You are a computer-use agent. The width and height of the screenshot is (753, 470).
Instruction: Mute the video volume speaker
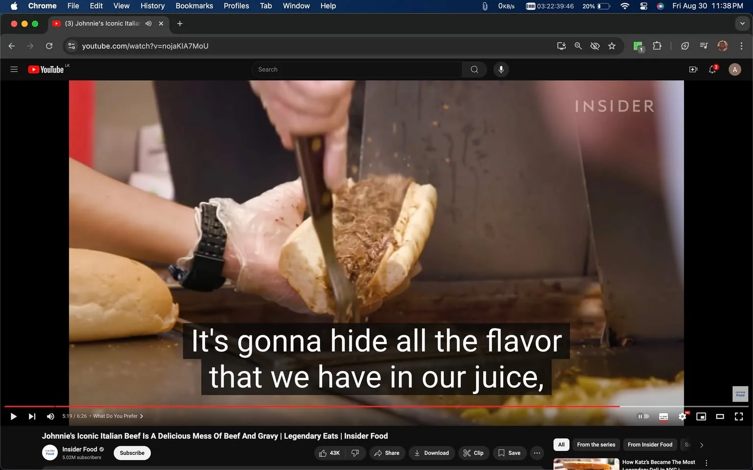[x=50, y=416]
